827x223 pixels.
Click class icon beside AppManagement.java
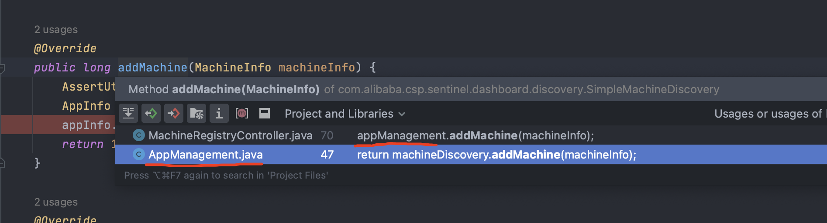tap(138, 155)
